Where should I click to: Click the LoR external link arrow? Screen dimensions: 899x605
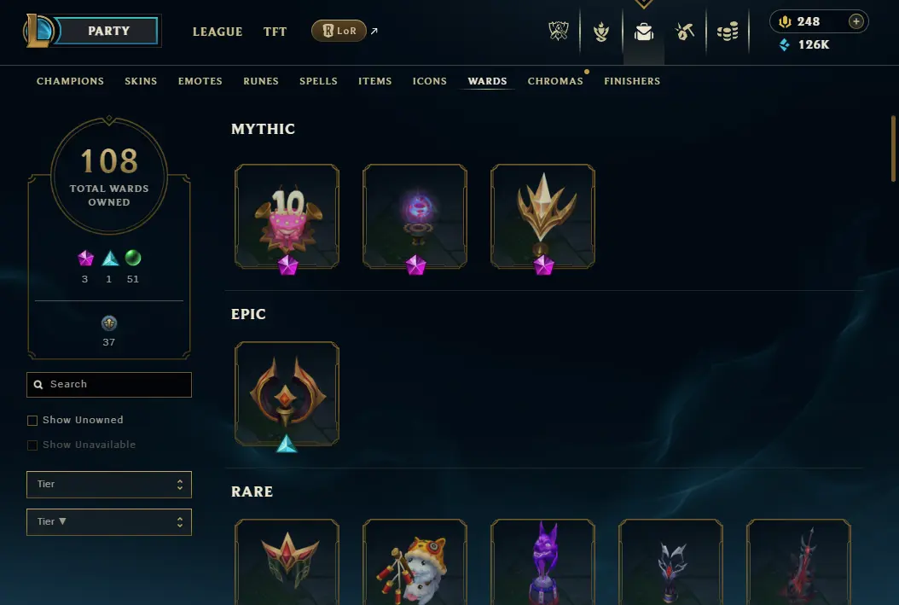[x=374, y=31]
